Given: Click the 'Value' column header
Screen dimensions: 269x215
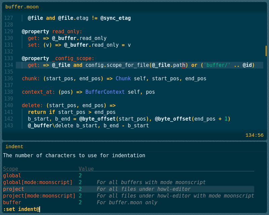Looking at the screenshot, I should point(86,169).
